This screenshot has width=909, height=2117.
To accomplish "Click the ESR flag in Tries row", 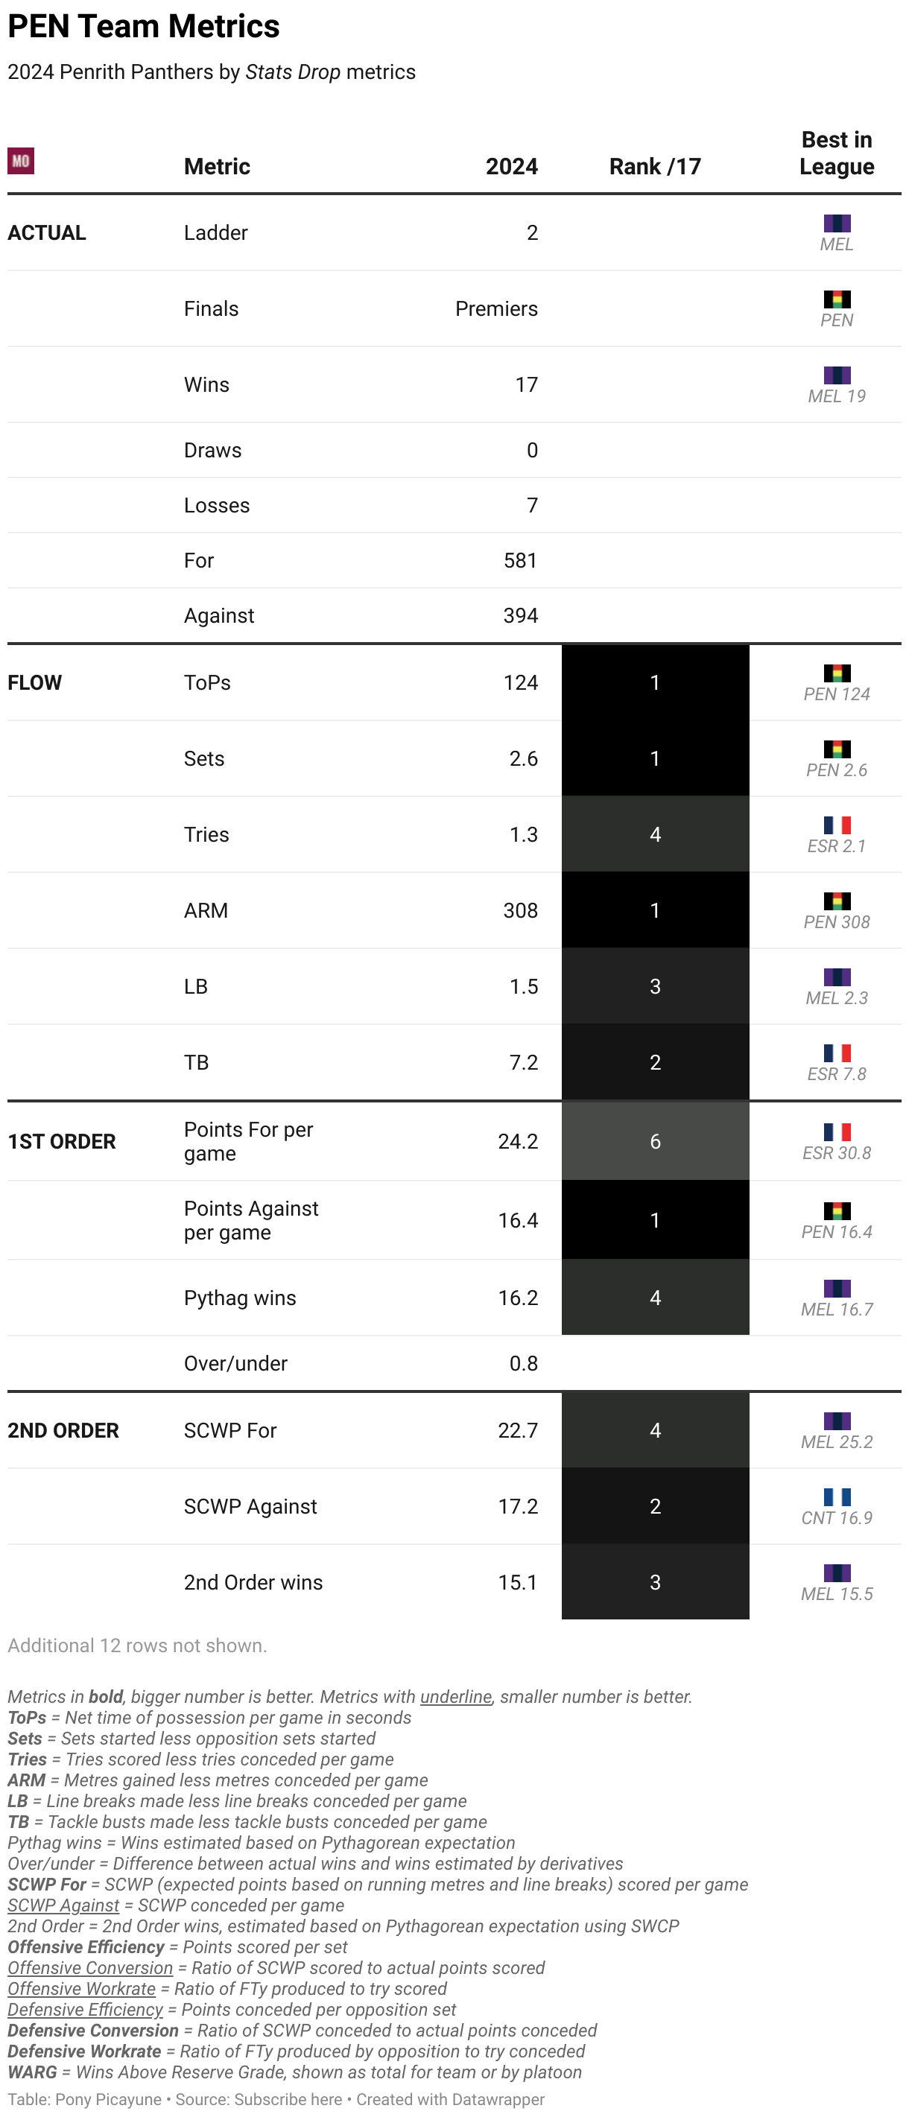I will pos(837,825).
